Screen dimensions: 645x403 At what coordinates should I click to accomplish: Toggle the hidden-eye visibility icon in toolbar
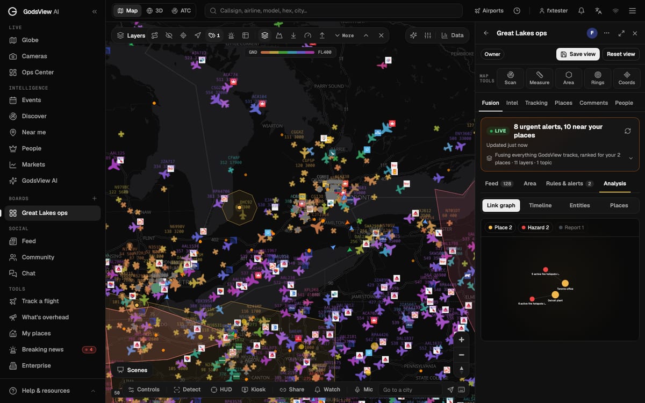point(169,35)
